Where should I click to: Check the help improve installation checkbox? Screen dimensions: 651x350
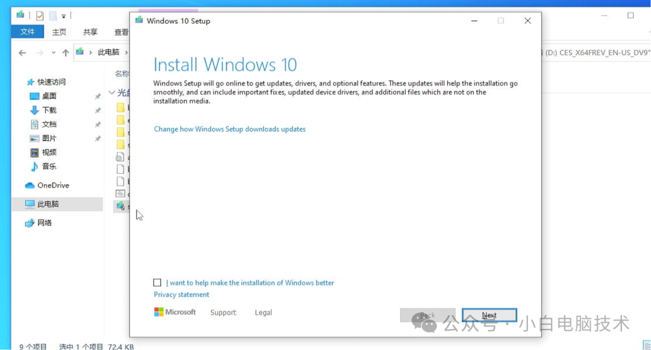[157, 283]
